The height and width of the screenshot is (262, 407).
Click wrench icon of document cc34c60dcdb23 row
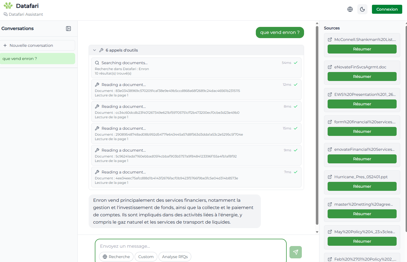97,106
